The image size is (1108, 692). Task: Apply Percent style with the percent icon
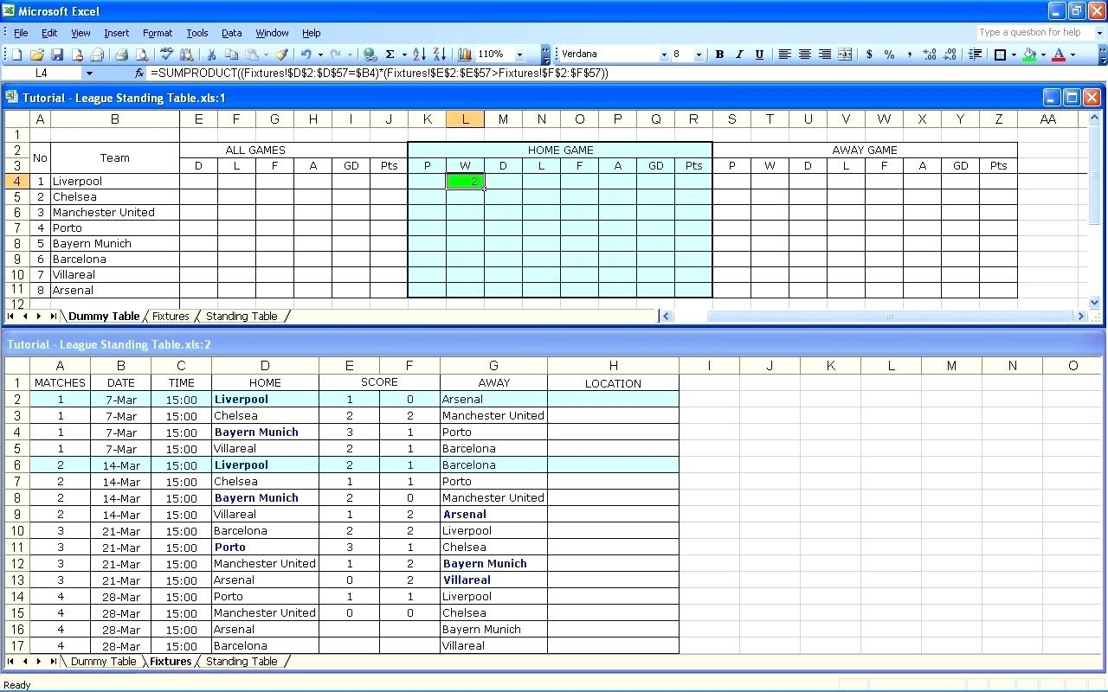pos(889,54)
